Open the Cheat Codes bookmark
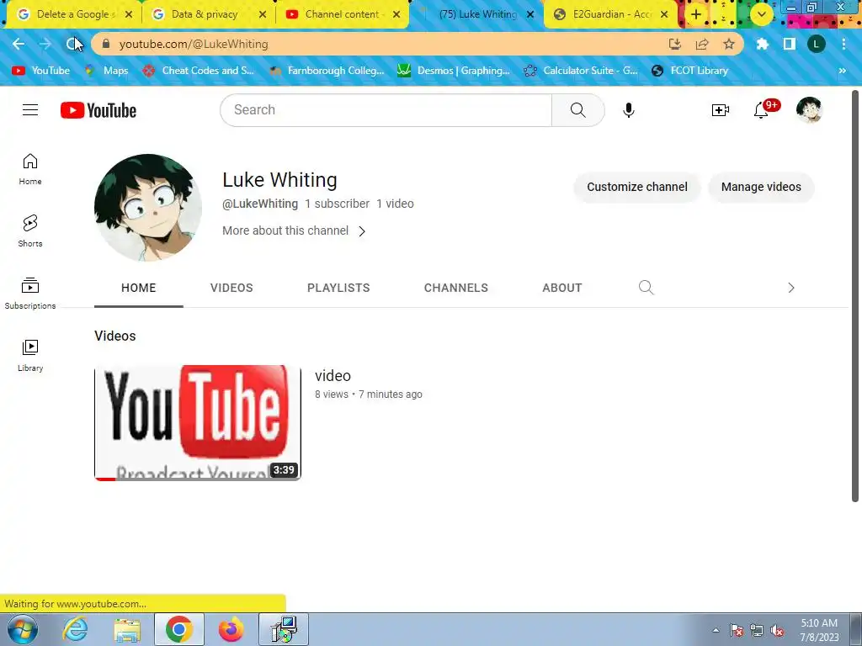 point(199,71)
